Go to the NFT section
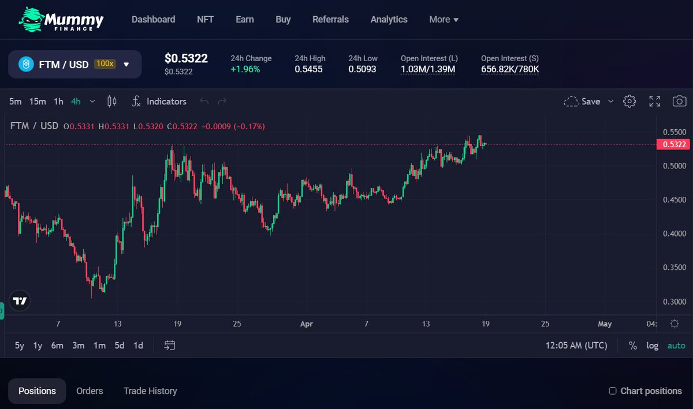Viewport: 693px width, 409px height. (x=205, y=20)
